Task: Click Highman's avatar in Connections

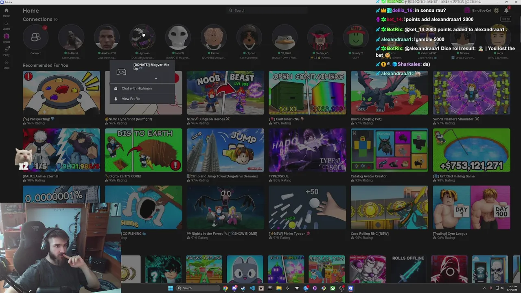Action: [x=142, y=37]
